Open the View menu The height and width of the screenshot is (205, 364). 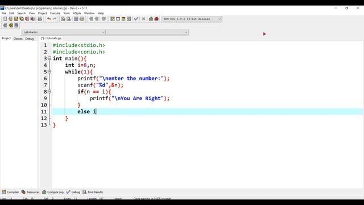point(32,13)
